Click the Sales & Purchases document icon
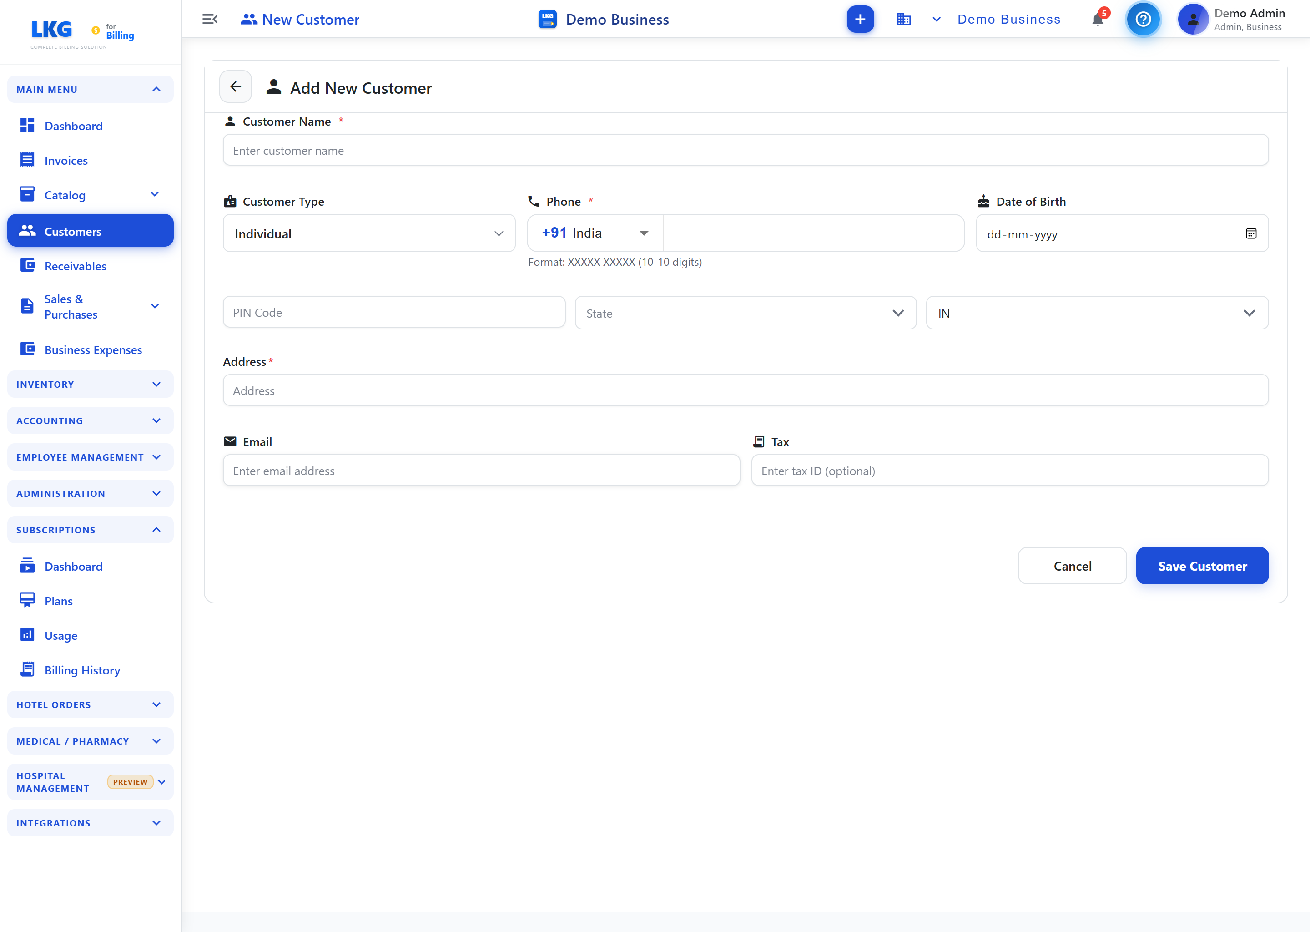The height and width of the screenshot is (932, 1310). tap(27, 306)
